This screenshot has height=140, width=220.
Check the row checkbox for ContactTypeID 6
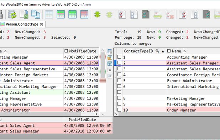(119, 86)
